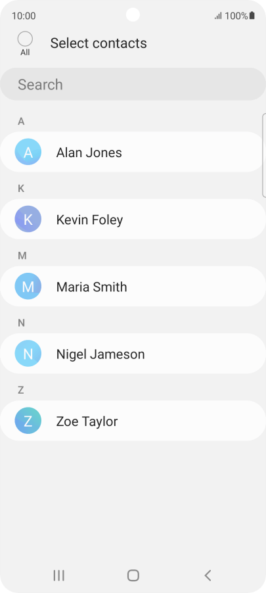The height and width of the screenshot is (593, 266).
Task: Tap Kevin Foley's purple K avatar
Action: [28, 219]
